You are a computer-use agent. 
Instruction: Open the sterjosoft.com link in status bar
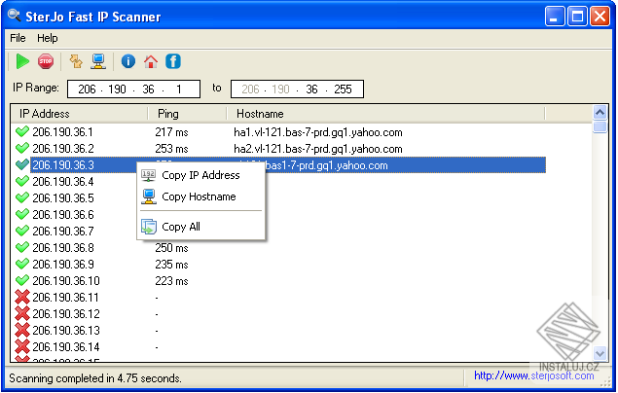533,375
